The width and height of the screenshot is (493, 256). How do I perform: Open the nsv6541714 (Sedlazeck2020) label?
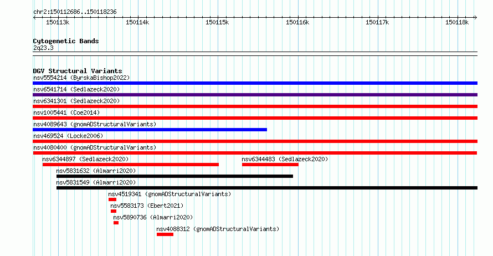point(76,89)
